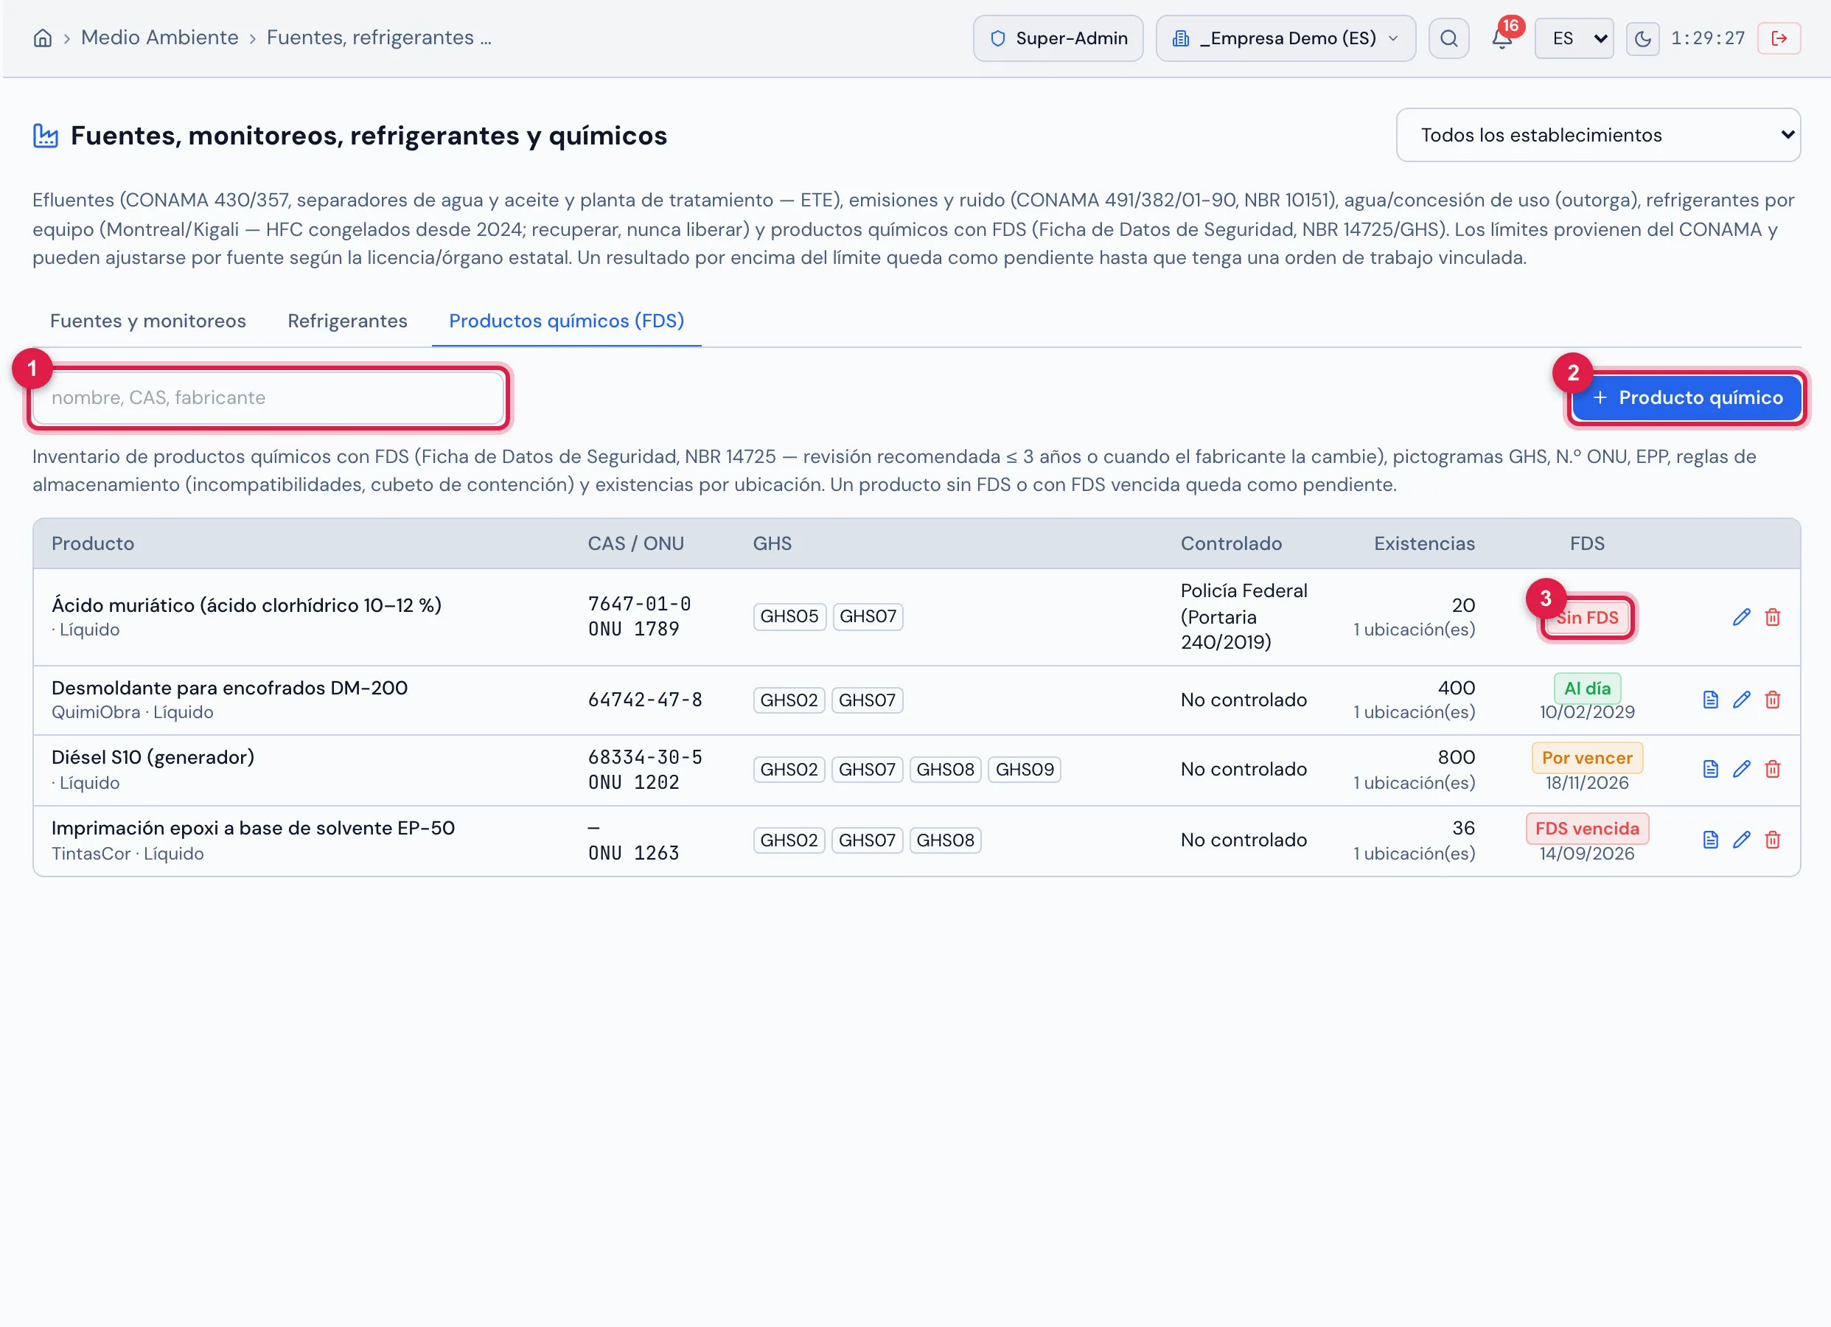Open notifications bell with 16 badge

coord(1502,38)
